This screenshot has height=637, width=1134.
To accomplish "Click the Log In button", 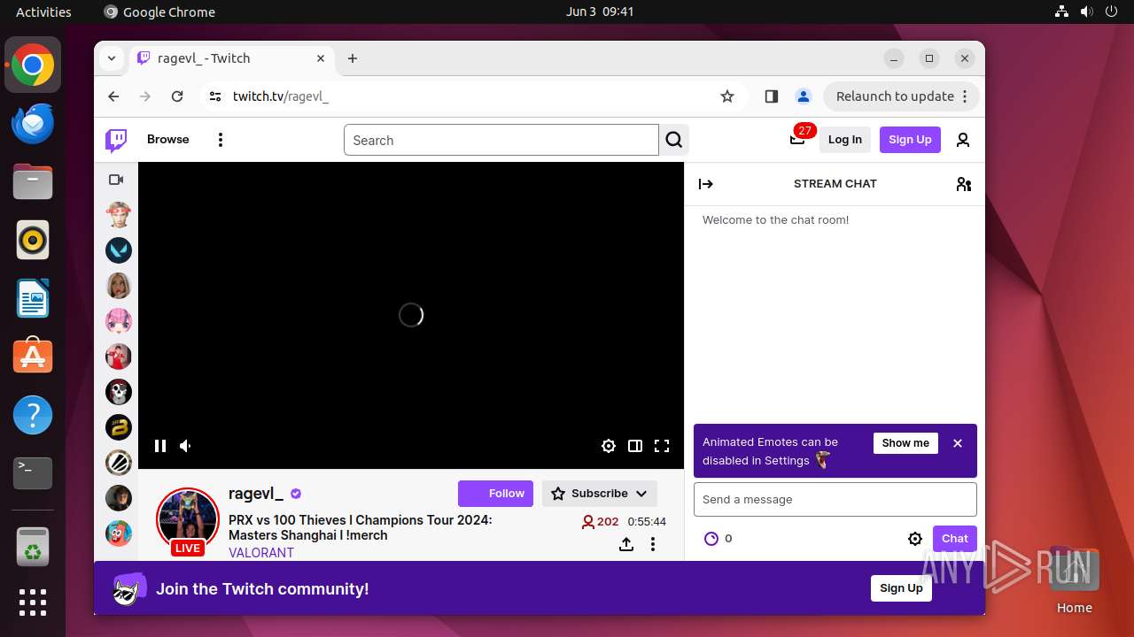I will tap(845, 140).
